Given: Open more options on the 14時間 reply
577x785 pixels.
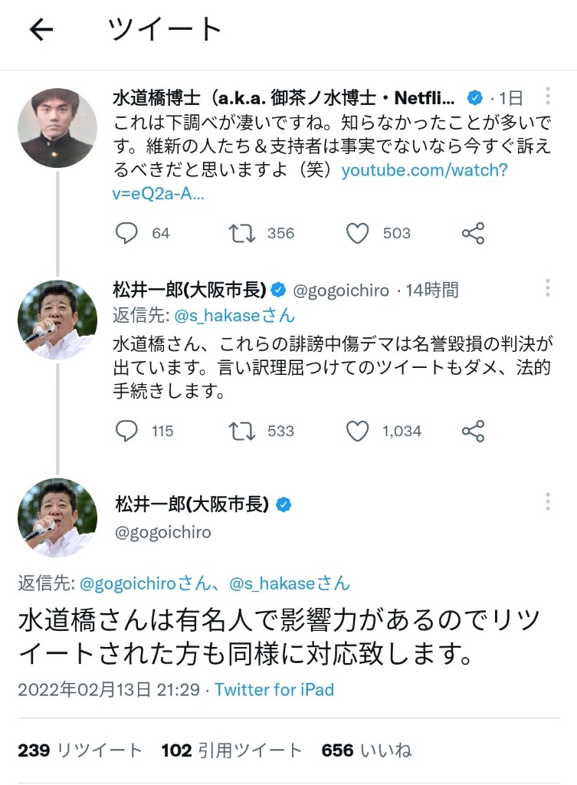Looking at the screenshot, I should [548, 288].
